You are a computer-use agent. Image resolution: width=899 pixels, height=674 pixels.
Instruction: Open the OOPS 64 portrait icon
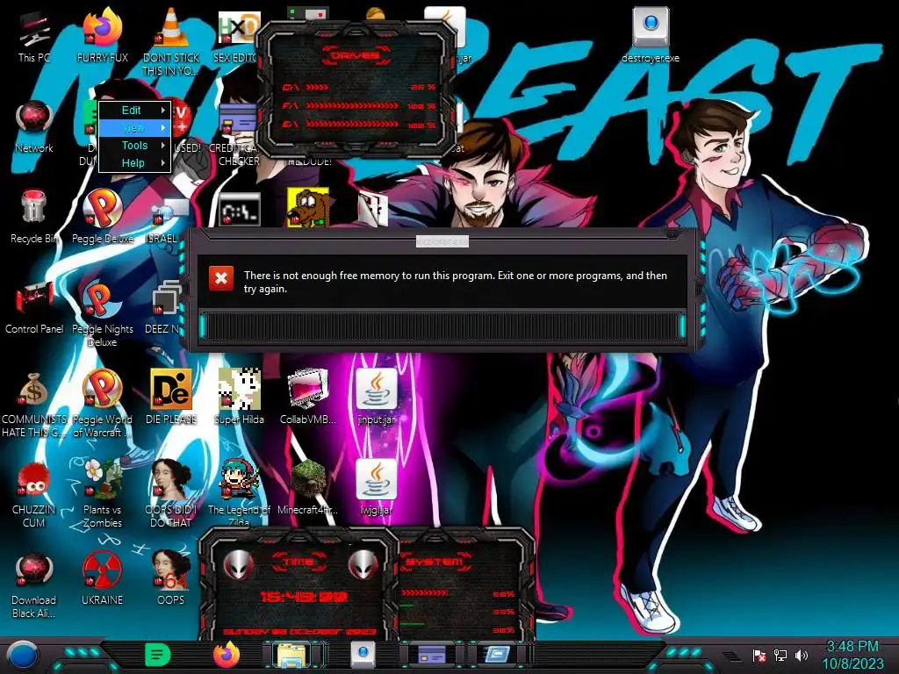171,577
